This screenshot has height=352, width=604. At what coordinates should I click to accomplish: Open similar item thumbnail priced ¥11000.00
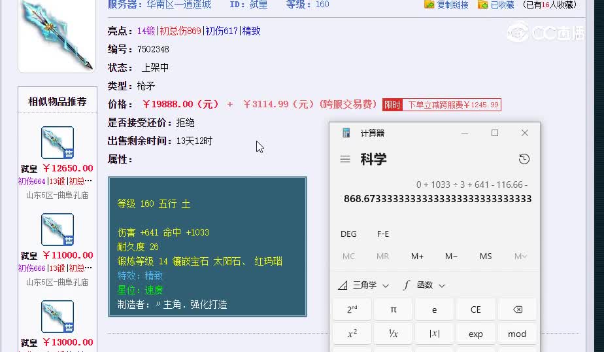coord(58,230)
